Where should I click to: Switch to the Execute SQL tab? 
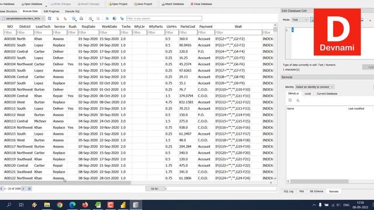[x=72, y=11]
